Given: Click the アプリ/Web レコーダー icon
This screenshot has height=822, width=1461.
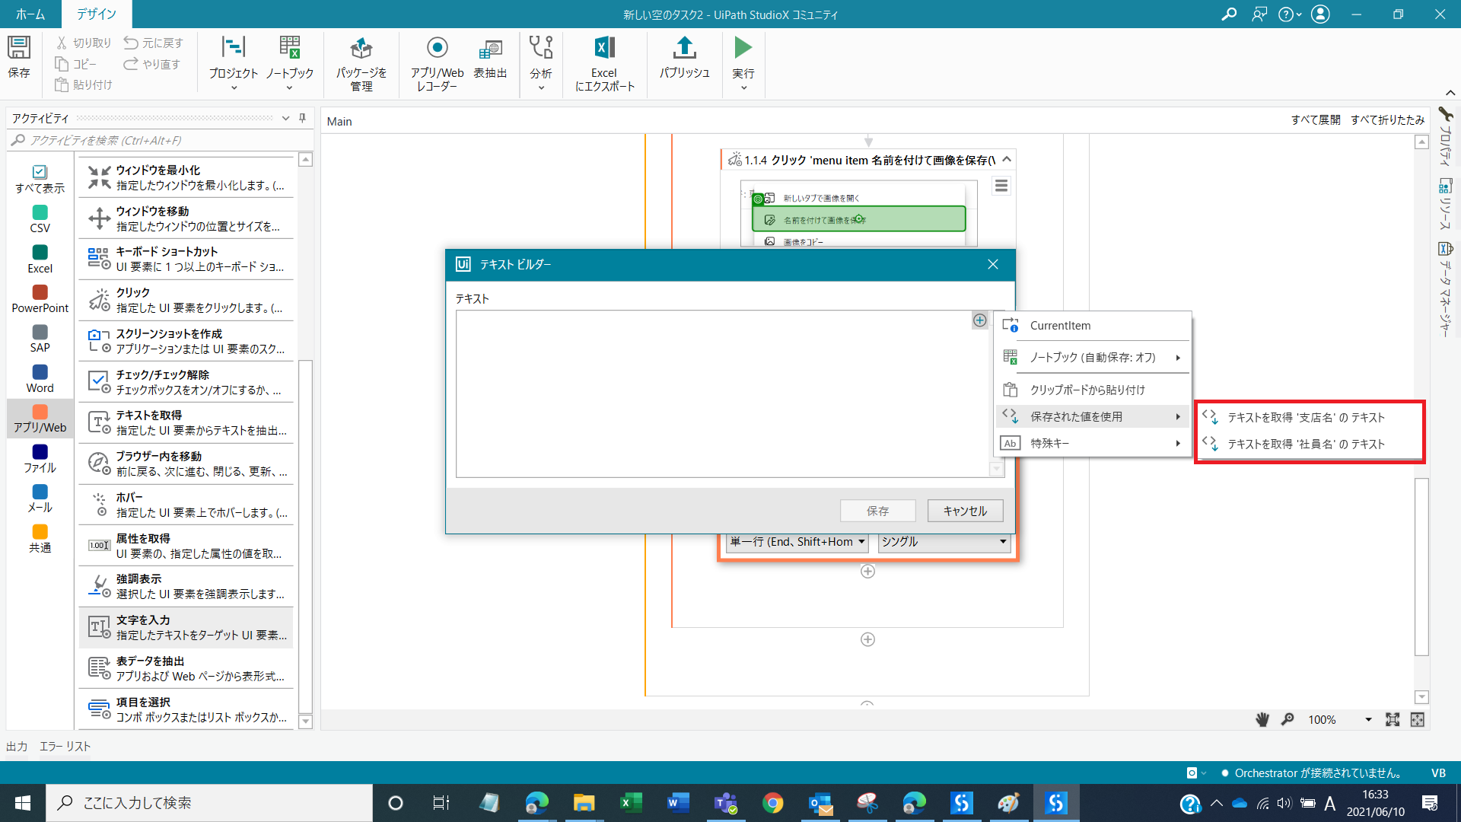Looking at the screenshot, I should [x=437, y=63].
